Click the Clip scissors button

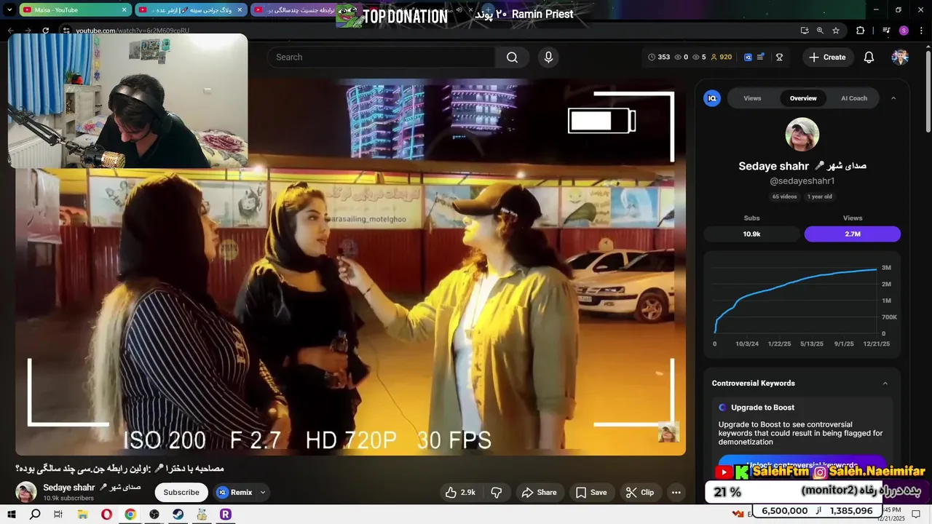point(640,493)
